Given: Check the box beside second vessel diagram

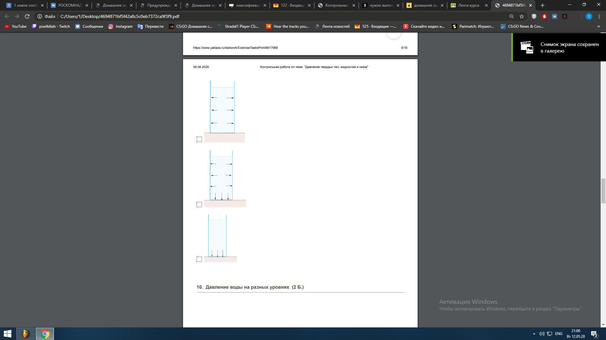Looking at the screenshot, I should (x=199, y=204).
